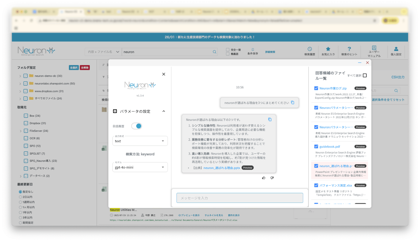
Task: Copy the AI answer with the copy icon
Action: pyautogui.click(x=270, y=119)
